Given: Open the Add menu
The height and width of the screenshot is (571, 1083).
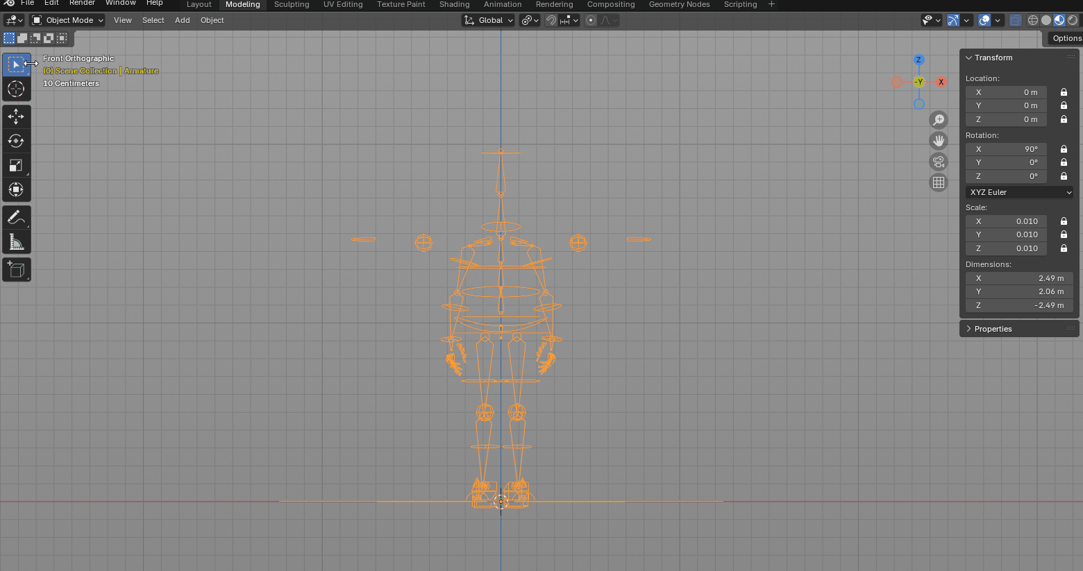Looking at the screenshot, I should (x=182, y=20).
